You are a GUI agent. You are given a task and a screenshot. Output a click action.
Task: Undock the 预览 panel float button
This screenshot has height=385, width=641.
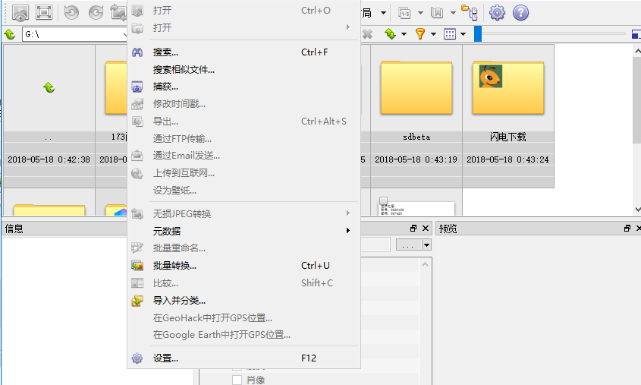pos(627,229)
